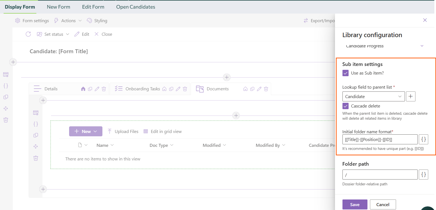Screen dimensions: 436x210
Task: Edit the Documents tab with pencil icon
Action: point(259,89)
